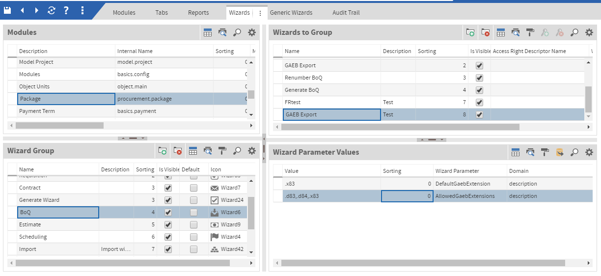Toggle Is Visible for Renumber BoQ
The width and height of the screenshot is (601, 276).
(480, 78)
